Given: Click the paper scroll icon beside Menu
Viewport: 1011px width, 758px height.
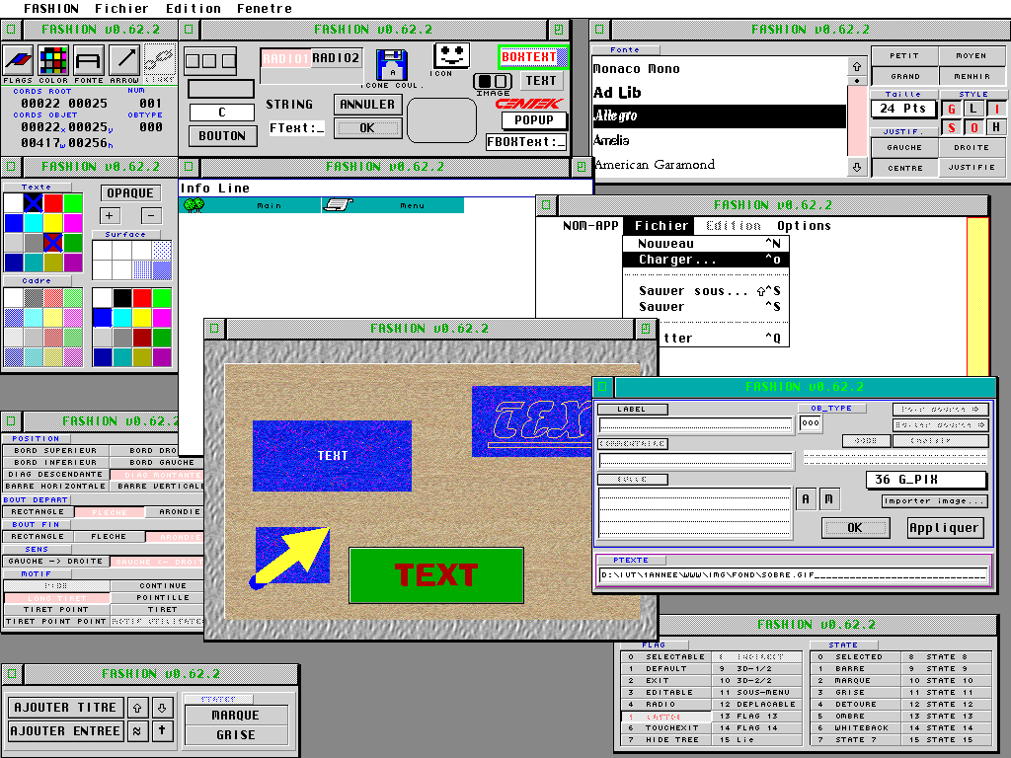Looking at the screenshot, I should (x=338, y=205).
